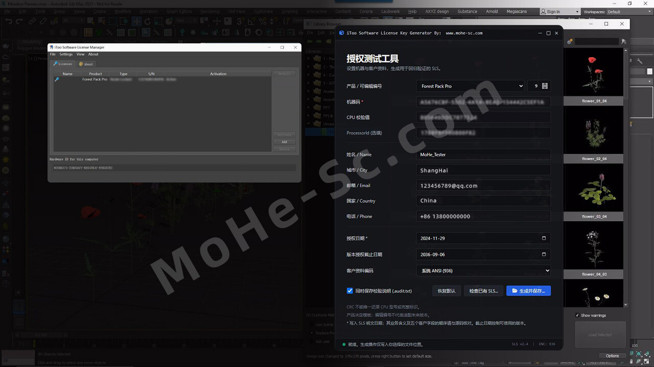Screen dimensions: 654x367
Task: Minimize the License Key Generator window
Action: click(x=541, y=33)
